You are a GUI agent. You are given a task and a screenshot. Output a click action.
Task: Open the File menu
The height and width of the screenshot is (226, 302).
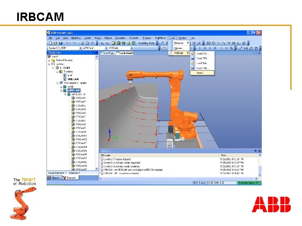point(50,38)
